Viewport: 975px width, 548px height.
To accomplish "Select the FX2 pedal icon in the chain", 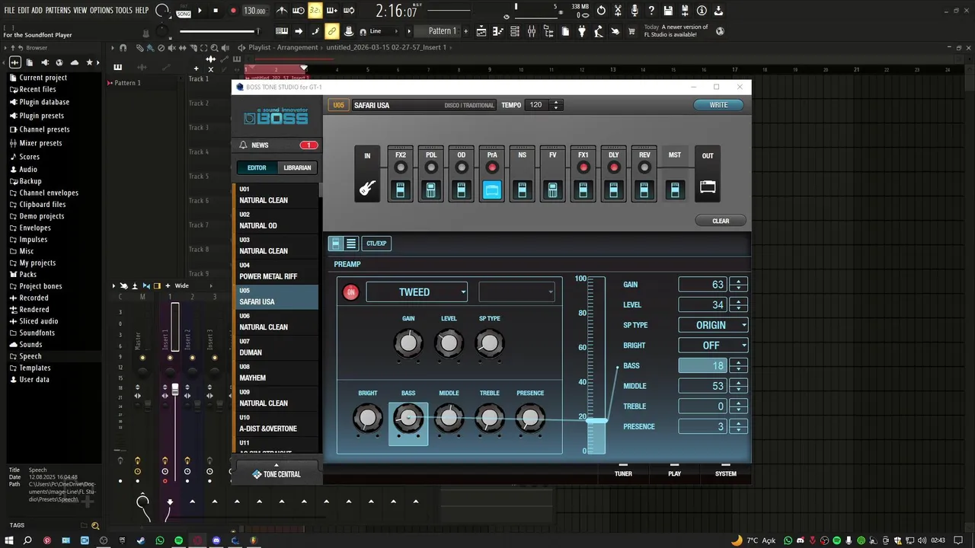I will click(401, 190).
